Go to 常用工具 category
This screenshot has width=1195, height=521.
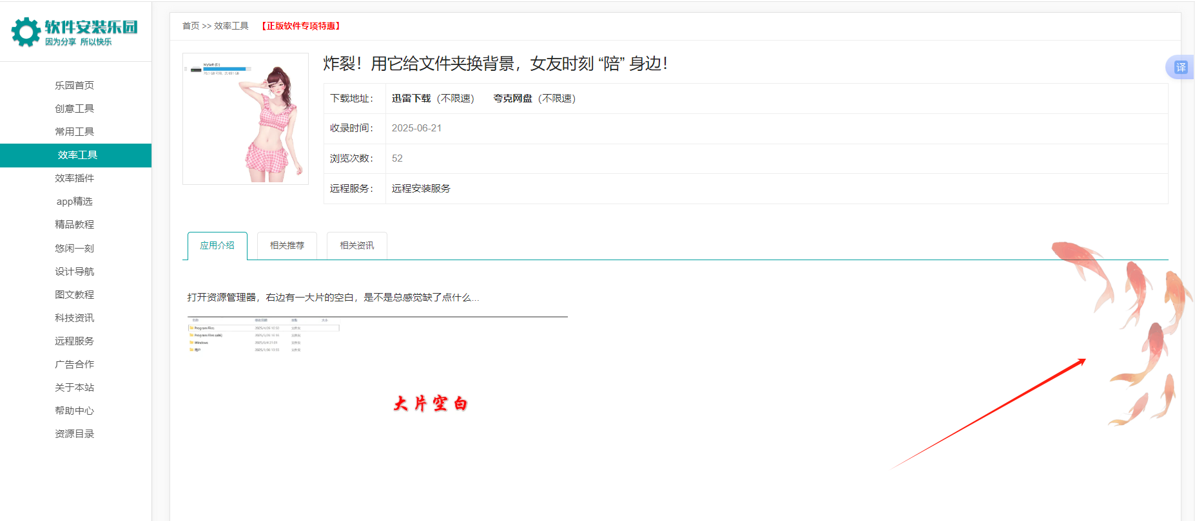click(74, 131)
